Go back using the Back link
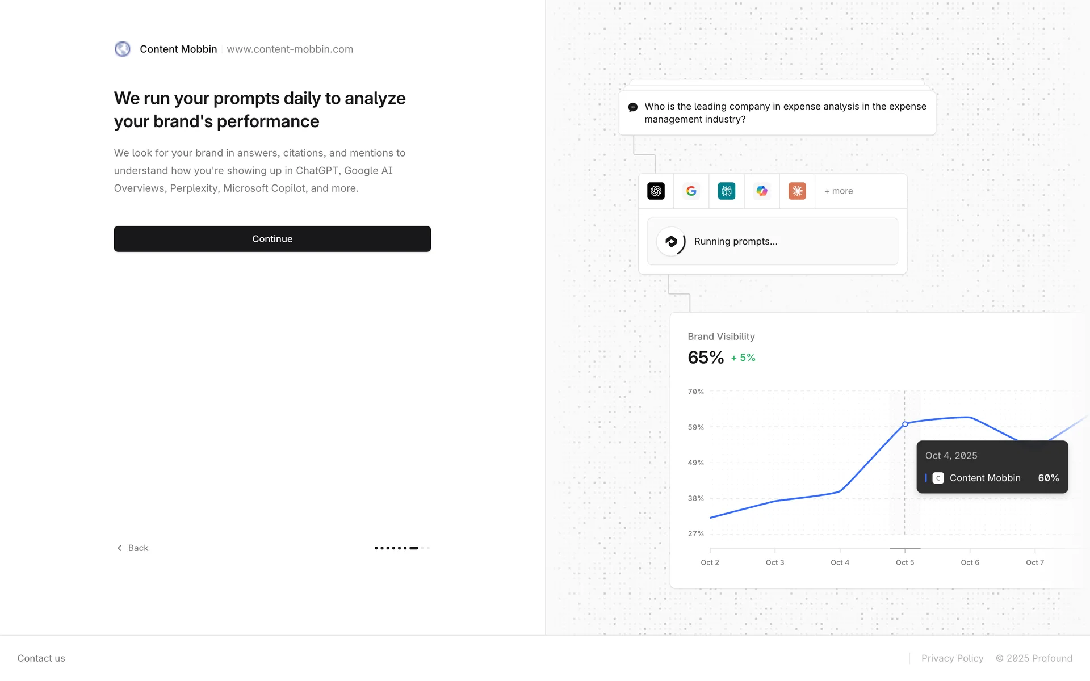The height and width of the screenshot is (681, 1090). [133, 548]
